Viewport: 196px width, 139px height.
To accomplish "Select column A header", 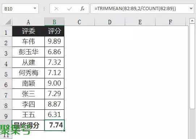I will pyautogui.click(x=28, y=22).
